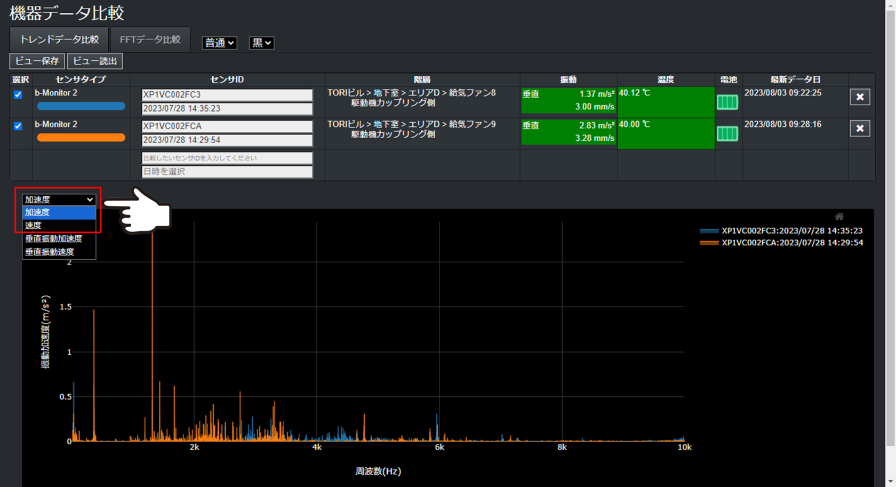This screenshot has width=896, height=487.
Task: Click the 周波数(Hz) axis label
Action: [x=378, y=471]
